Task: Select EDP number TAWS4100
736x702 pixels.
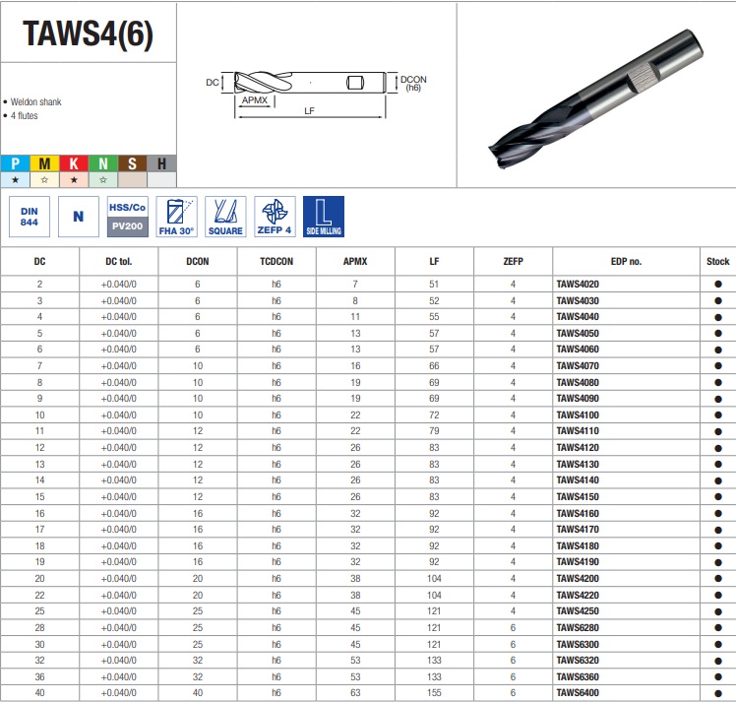Action: 578,415
